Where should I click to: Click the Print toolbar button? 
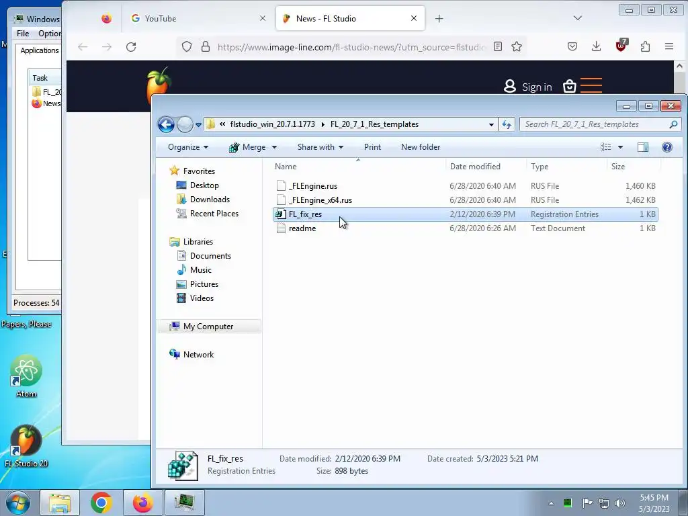tap(372, 147)
